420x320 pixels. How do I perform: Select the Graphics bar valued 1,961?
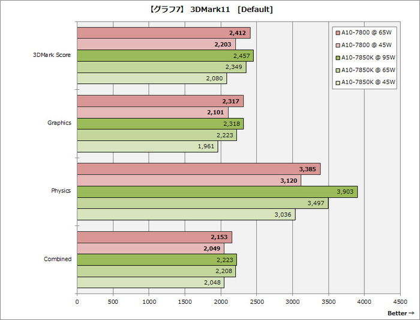coord(148,147)
